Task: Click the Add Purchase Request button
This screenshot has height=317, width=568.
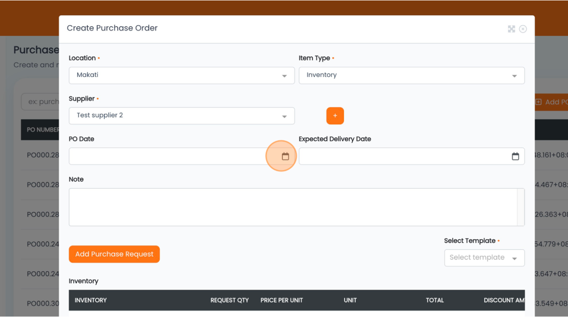Action: pyautogui.click(x=114, y=254)
